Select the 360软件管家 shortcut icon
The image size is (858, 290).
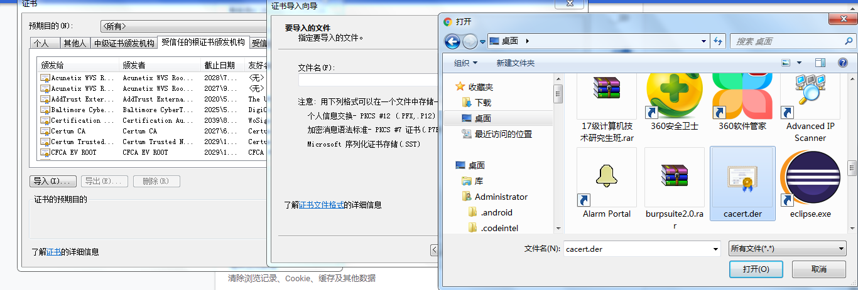(742, 94)
